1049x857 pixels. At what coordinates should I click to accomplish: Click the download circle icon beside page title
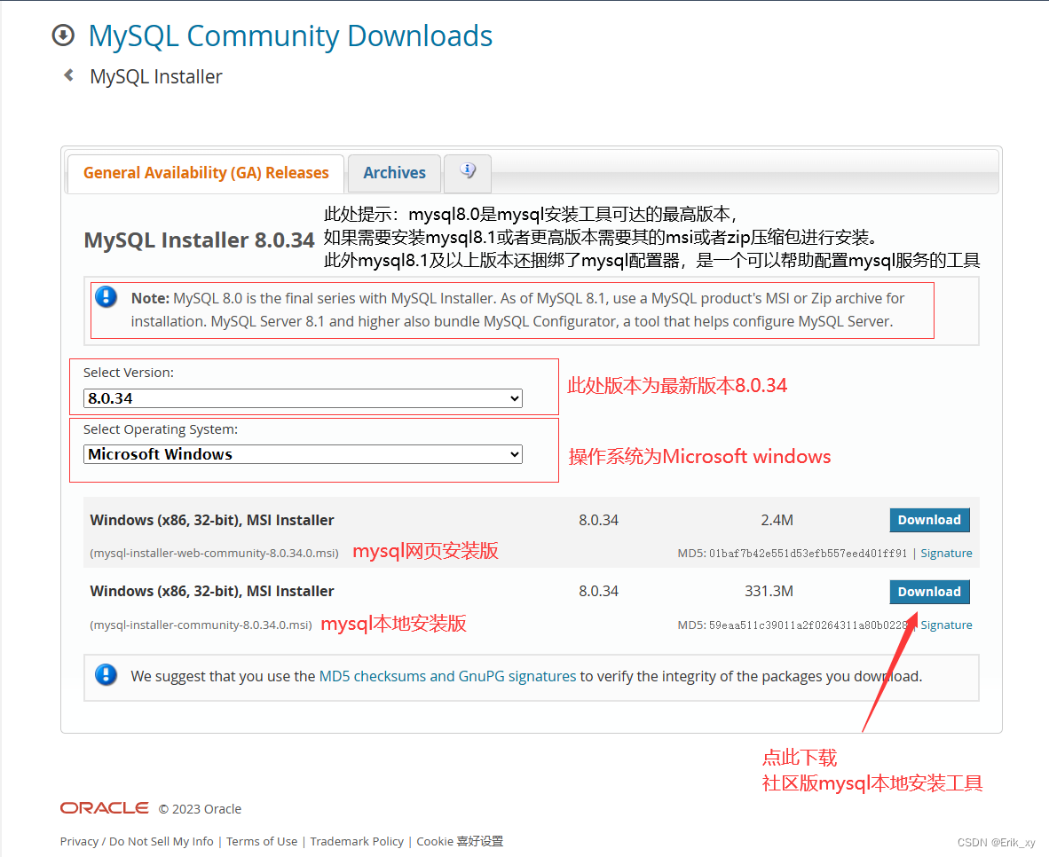coord(64,35)
